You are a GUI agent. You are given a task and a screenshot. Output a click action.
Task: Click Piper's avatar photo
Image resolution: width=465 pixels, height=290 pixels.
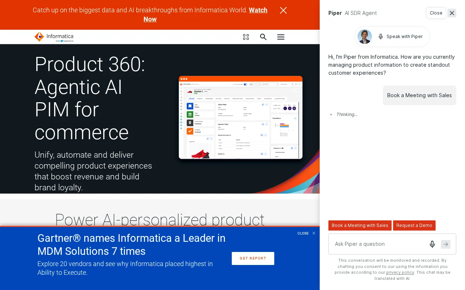(x=365, y=37)
